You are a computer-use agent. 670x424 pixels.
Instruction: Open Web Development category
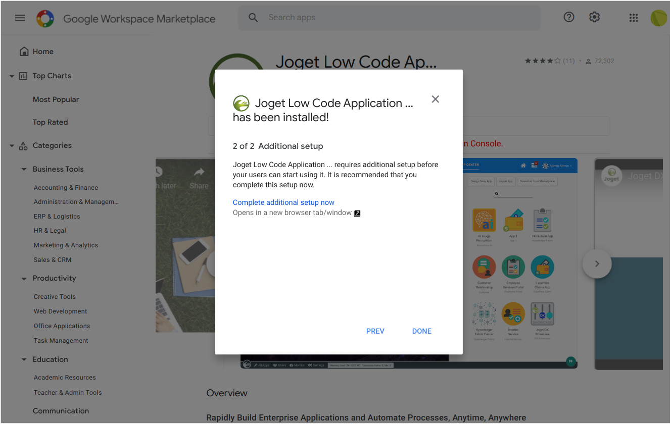point(61,311)
